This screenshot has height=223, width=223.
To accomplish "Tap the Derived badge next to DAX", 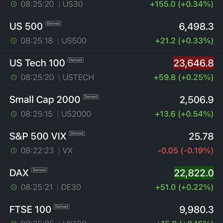I will click(x=39, y=170).
